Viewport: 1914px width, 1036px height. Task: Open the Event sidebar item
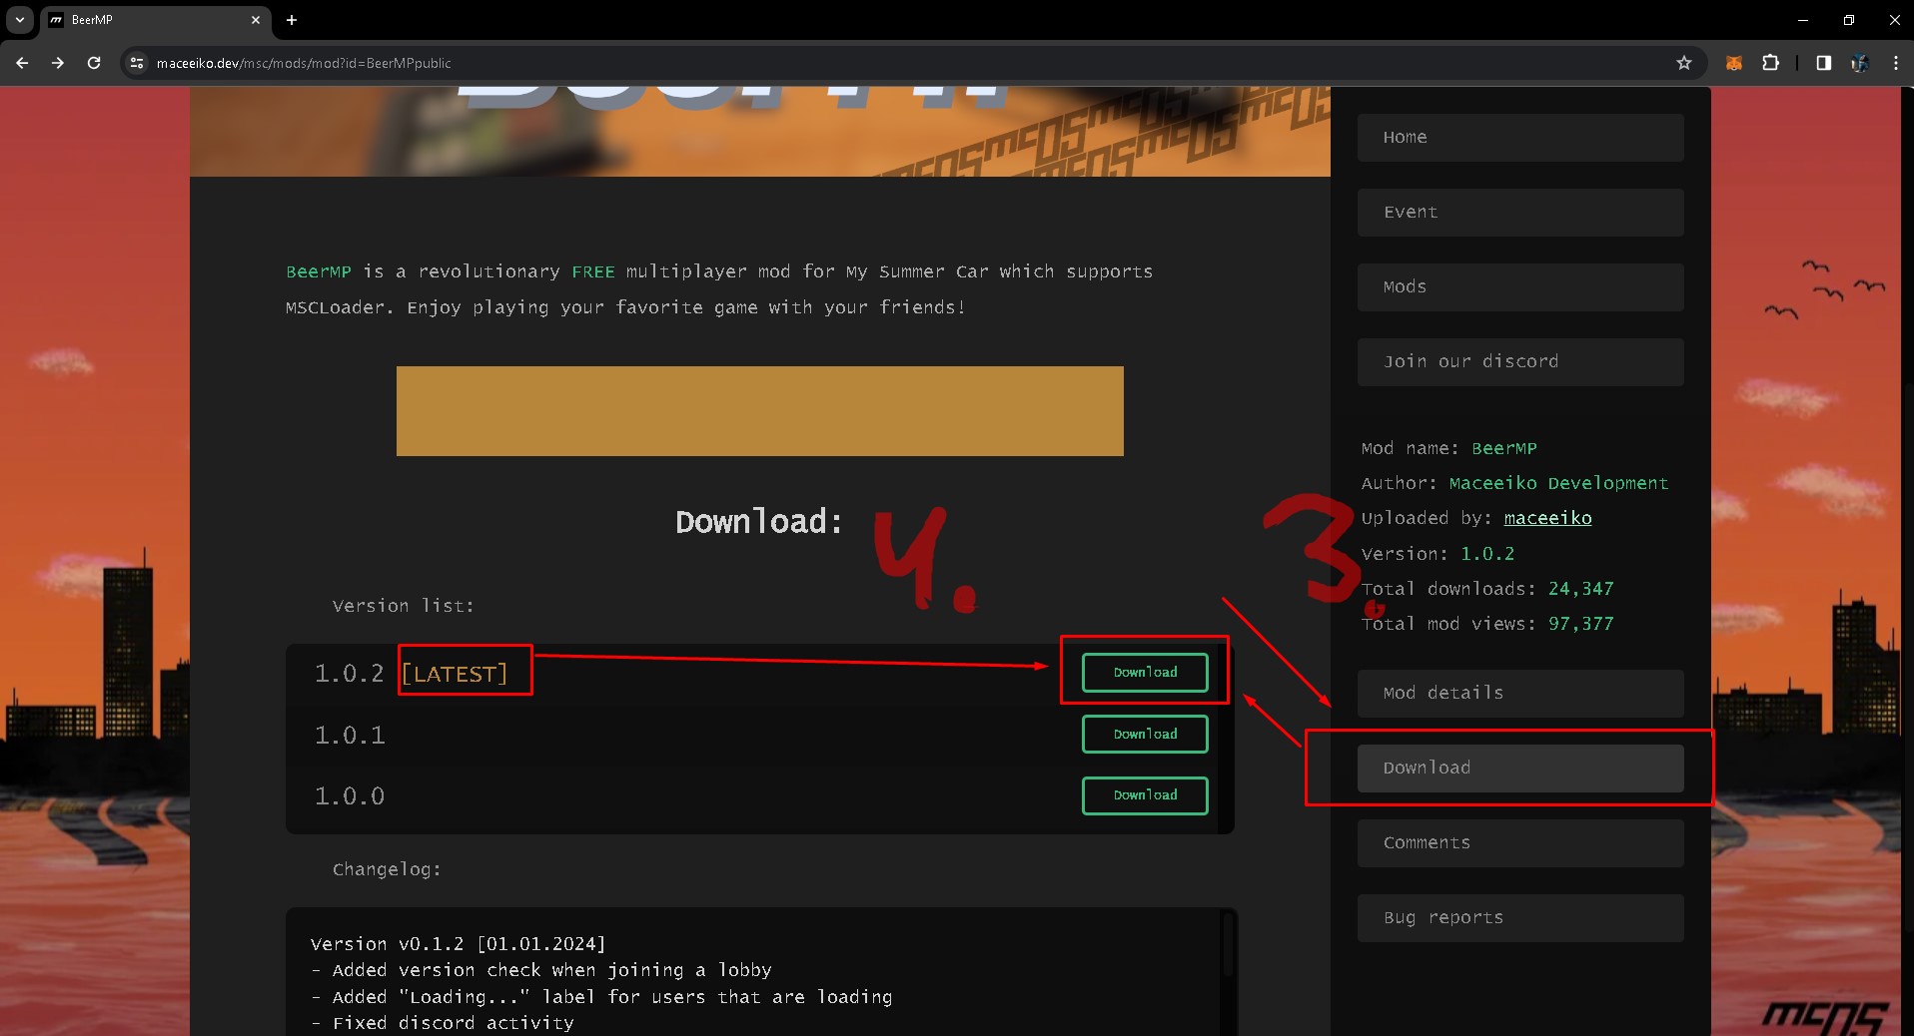[x=1520, y=213]
